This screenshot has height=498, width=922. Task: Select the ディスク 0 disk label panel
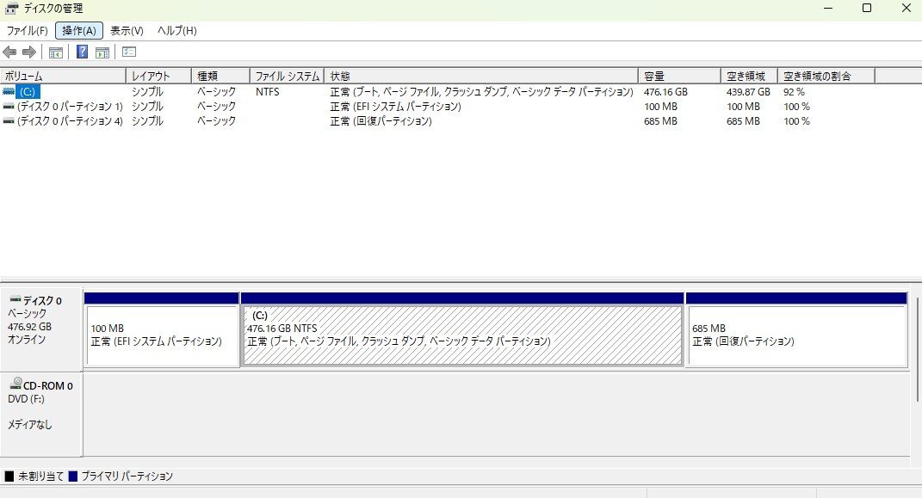click(41, 329)
